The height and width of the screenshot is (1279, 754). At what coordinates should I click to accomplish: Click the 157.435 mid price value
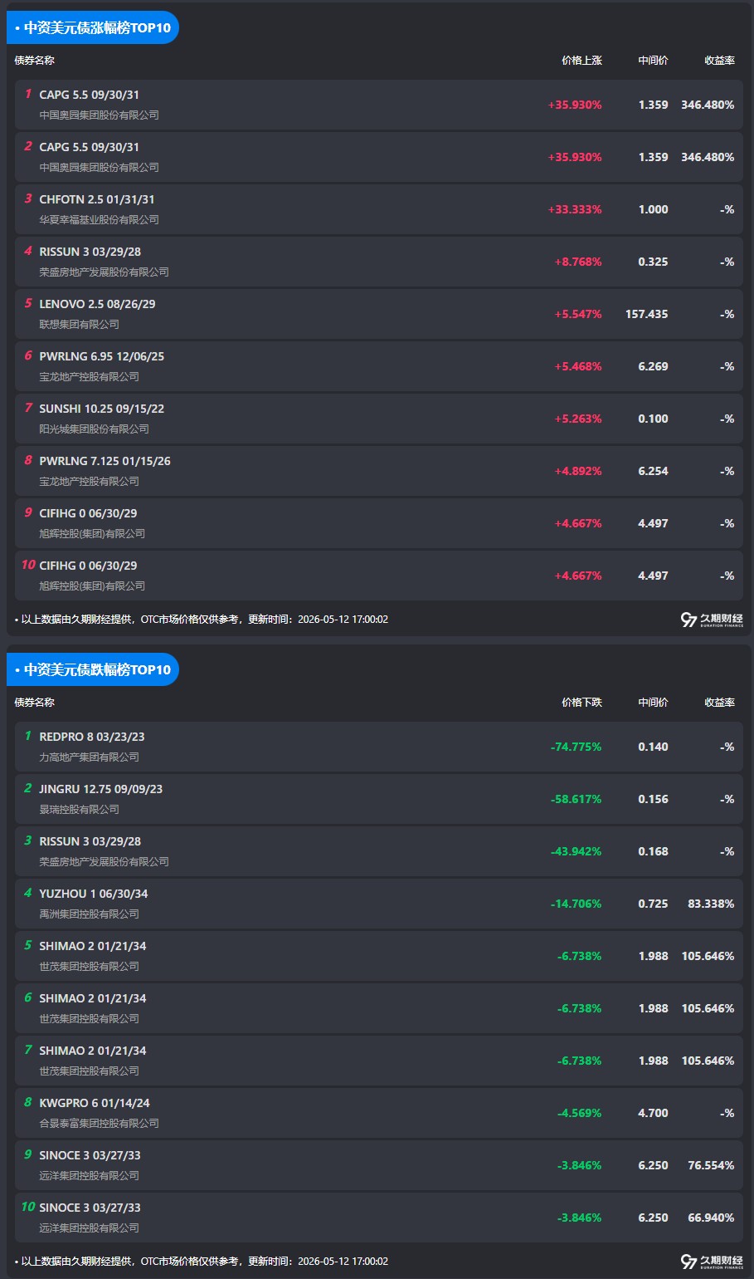[x=646, y=314]
